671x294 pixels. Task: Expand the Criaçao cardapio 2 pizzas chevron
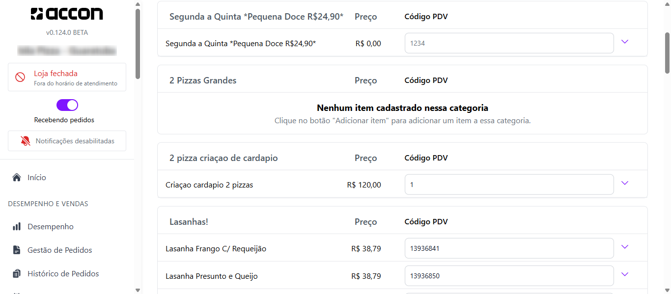point(625,183)
